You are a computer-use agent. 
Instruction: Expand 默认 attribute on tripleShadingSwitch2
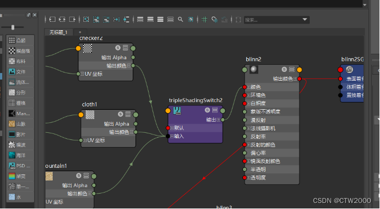click(x=172, y=128)
